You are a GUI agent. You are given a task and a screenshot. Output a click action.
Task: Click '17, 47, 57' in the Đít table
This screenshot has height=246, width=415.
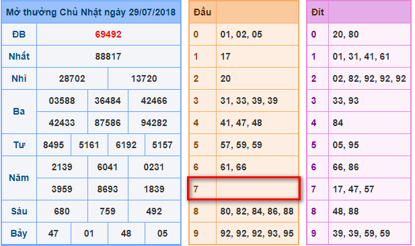coord(353,189)
